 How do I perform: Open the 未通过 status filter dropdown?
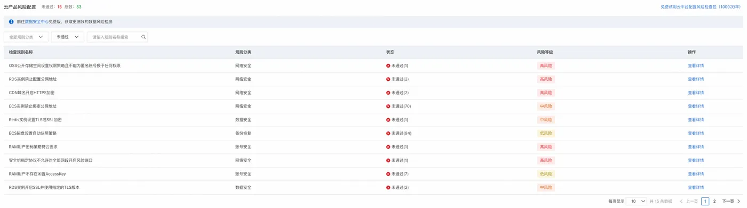pyautogui.click(x=68, y=37)
